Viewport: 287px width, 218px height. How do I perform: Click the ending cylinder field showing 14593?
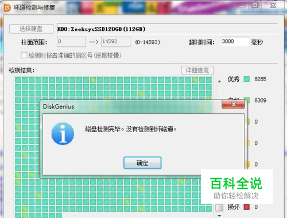[x=115, y=42]
